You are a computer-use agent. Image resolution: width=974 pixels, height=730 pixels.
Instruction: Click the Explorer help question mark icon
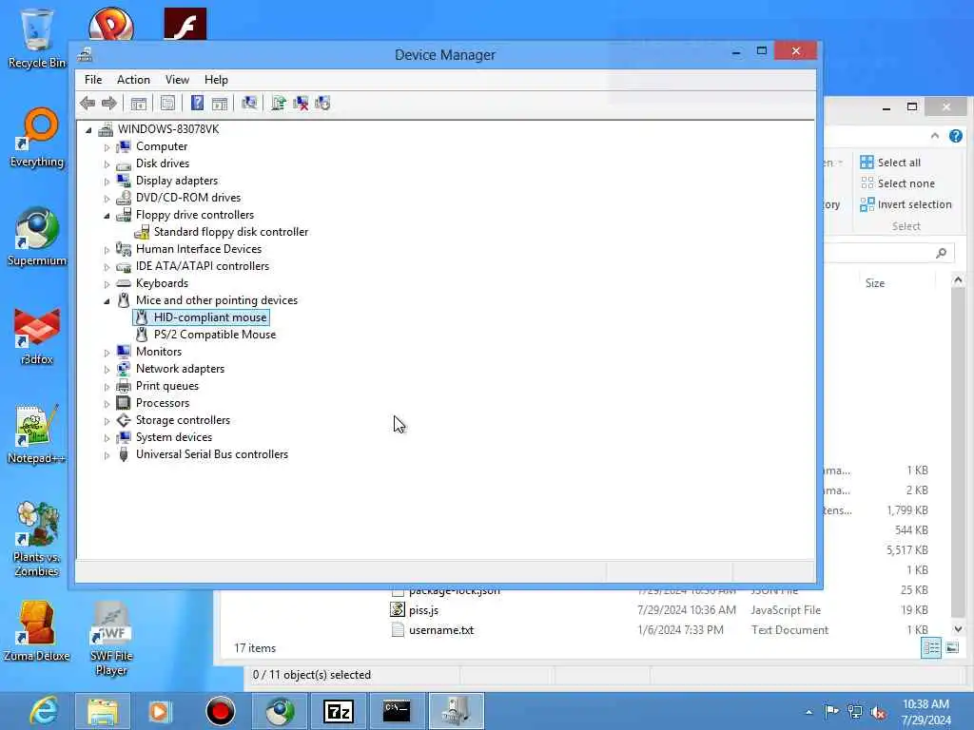click(x=955, y=136)
